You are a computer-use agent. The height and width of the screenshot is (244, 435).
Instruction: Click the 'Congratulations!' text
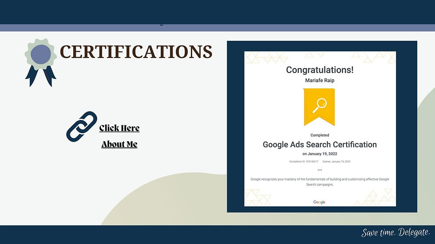(320, 70)
